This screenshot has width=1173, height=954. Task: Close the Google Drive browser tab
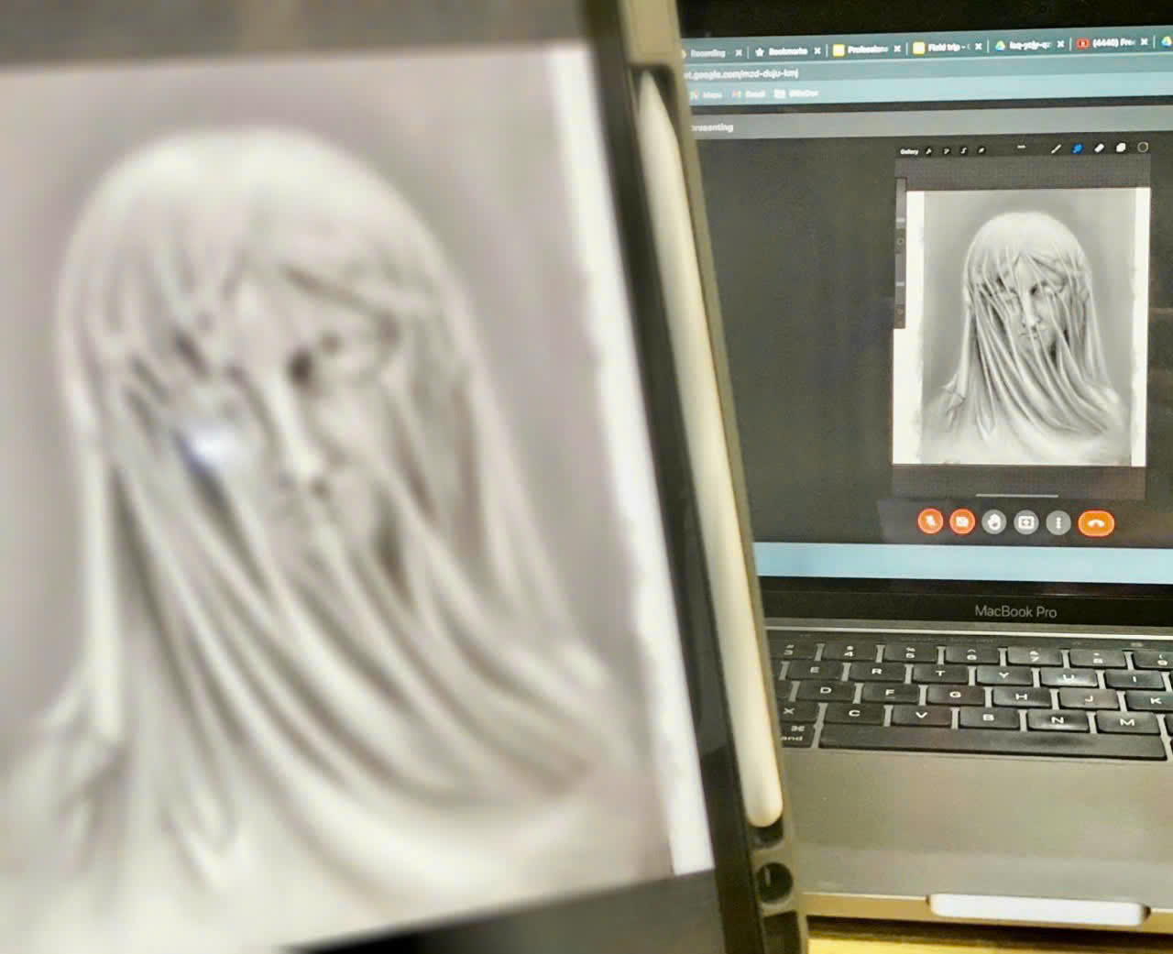pyautogui.click(x=1061, y=44)
